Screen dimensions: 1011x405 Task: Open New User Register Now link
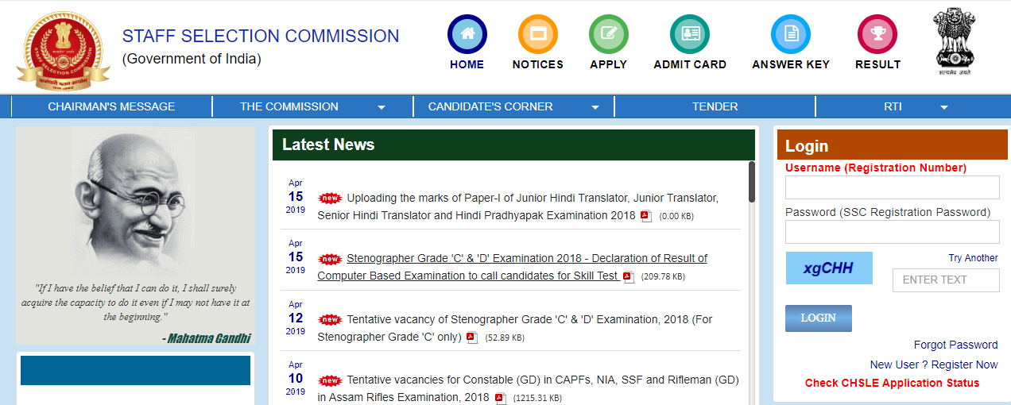click(x=934, y=364)
